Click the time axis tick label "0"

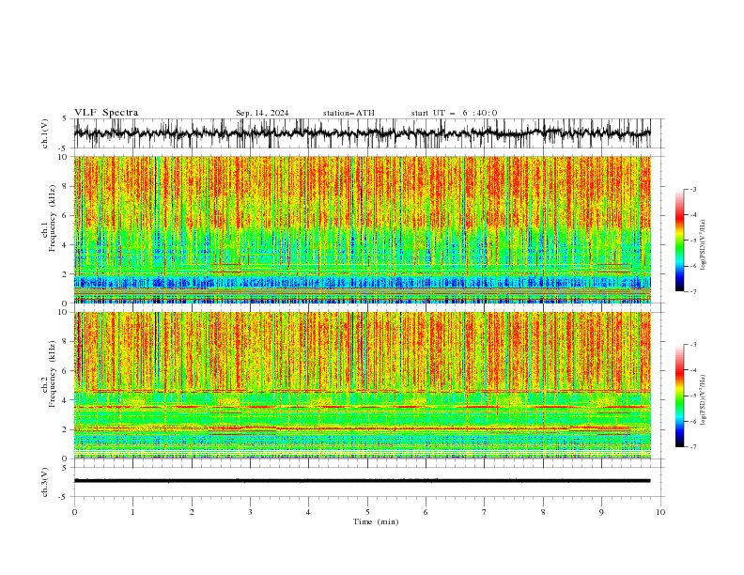(74, 512)
